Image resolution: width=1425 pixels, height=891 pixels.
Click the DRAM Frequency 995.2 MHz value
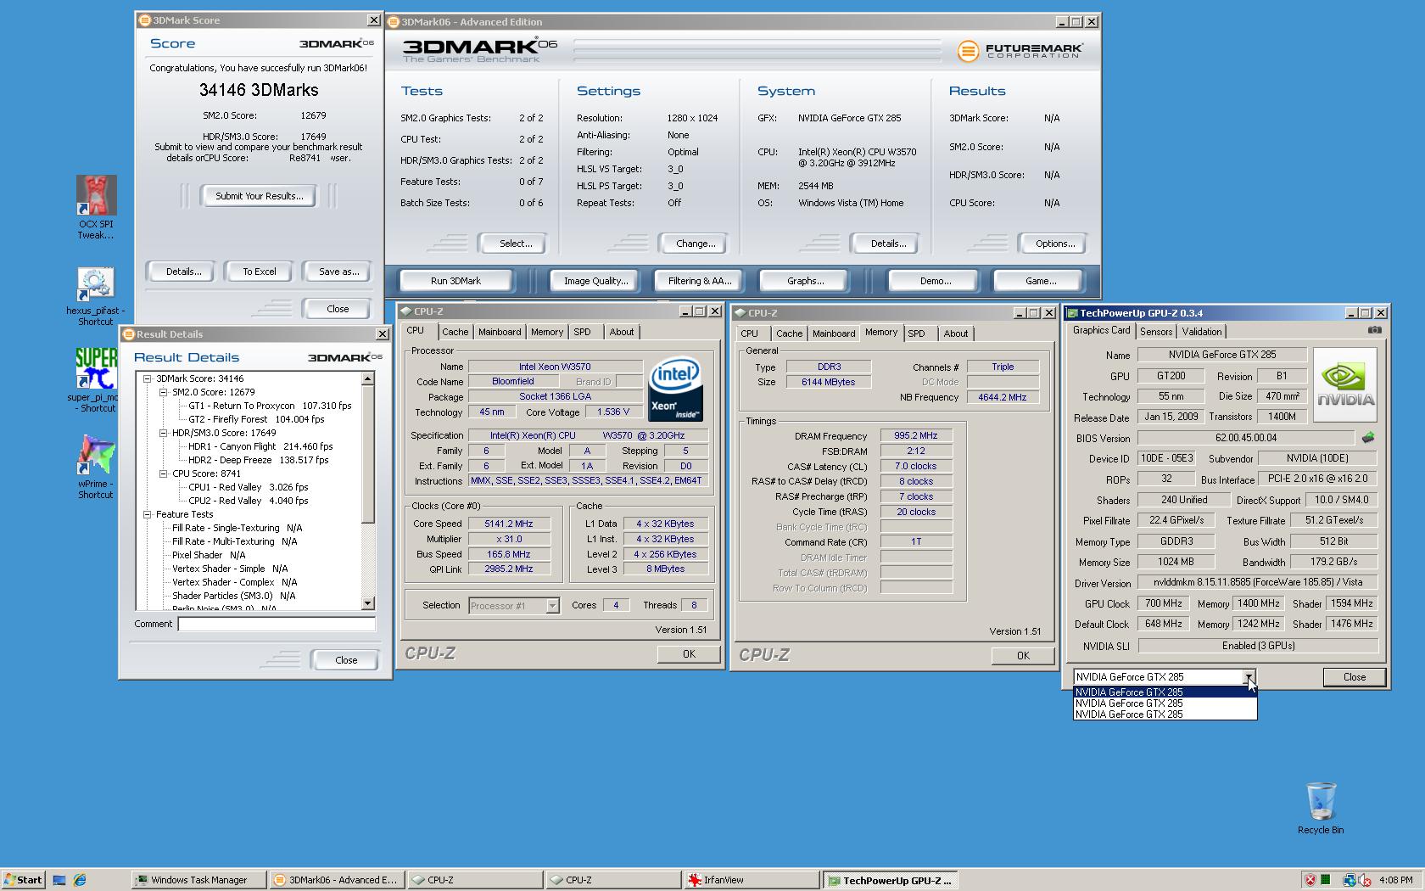(916, 435)
